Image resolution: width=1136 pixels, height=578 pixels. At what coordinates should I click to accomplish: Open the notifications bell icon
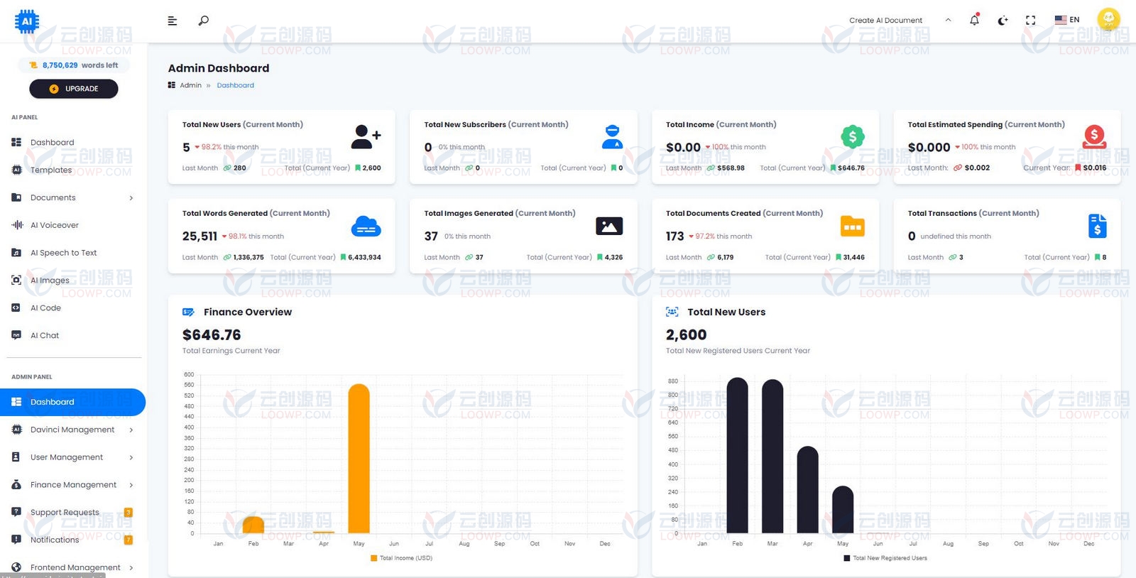pyautogui.click(x=974, y=20)
